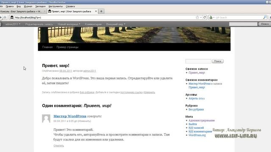Click the header banner image
The width and height of the screenshot is (271, 152).
point(134,35)
